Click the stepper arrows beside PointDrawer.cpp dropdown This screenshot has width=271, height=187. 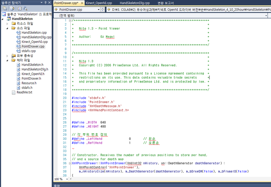tap(103, 10)
